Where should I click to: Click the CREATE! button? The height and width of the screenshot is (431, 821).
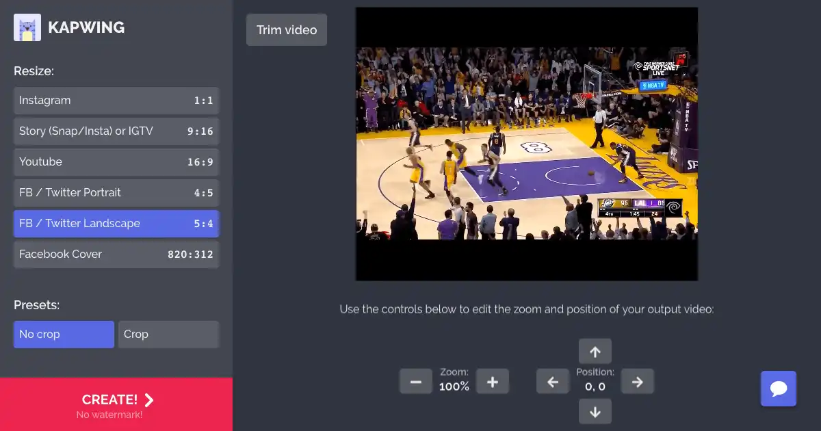pos(111,400)
